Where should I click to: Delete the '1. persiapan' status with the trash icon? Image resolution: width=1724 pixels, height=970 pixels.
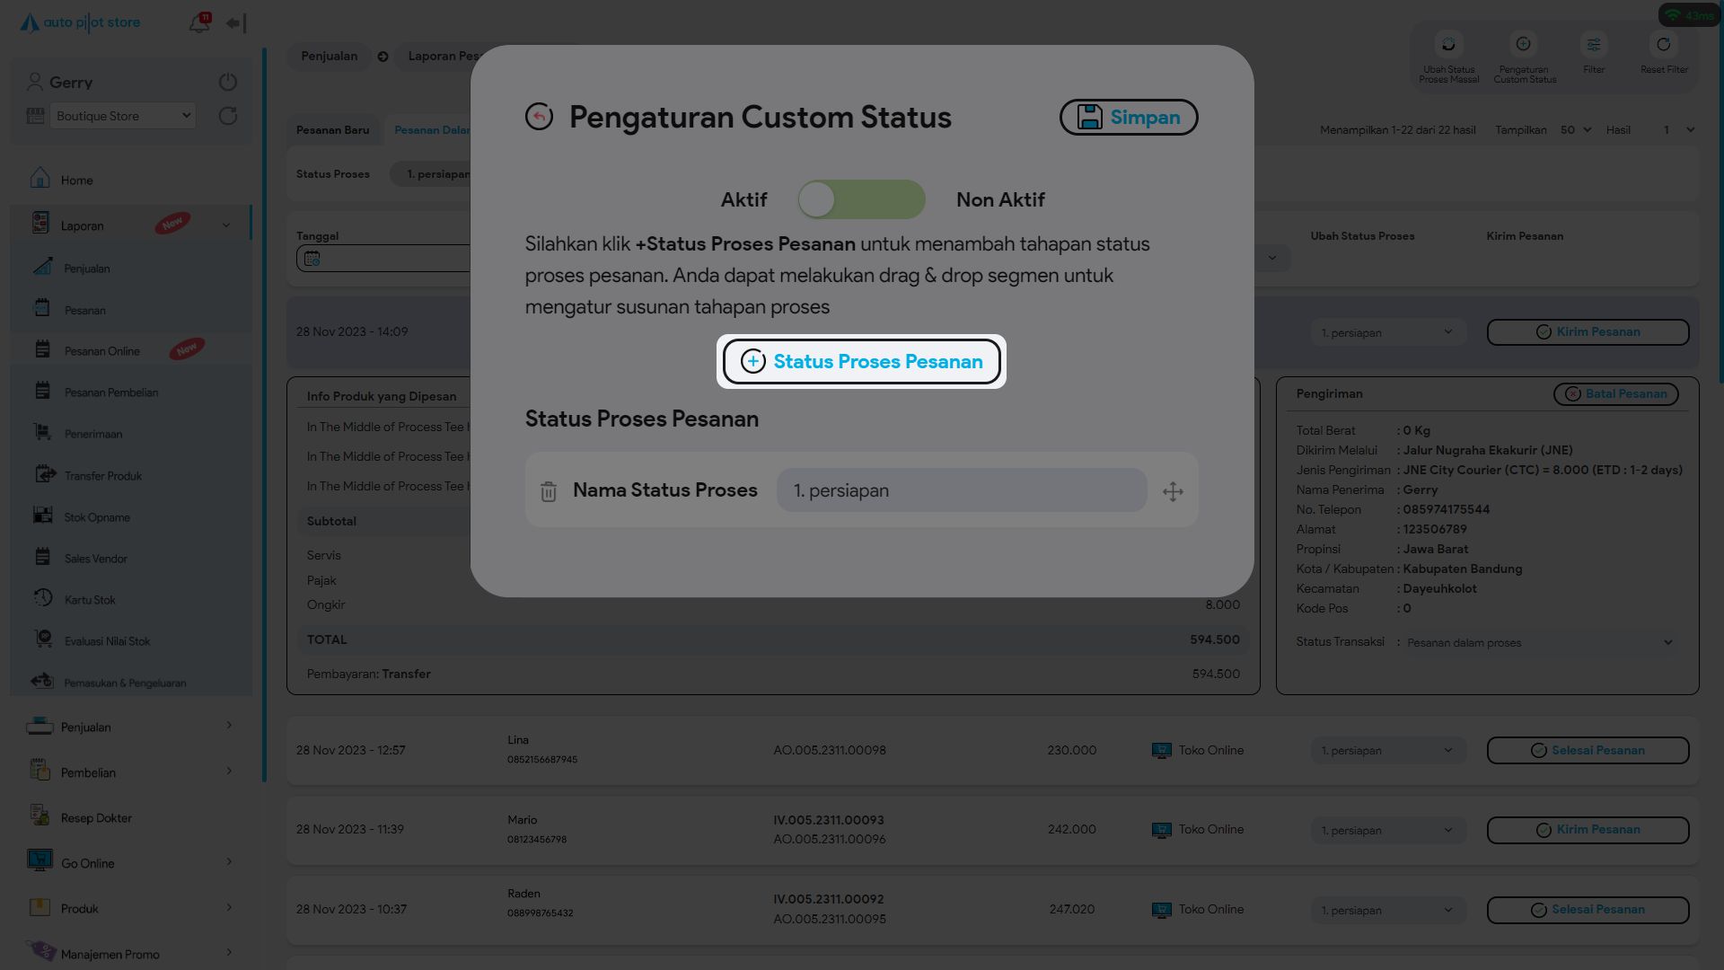coord(549,491)
